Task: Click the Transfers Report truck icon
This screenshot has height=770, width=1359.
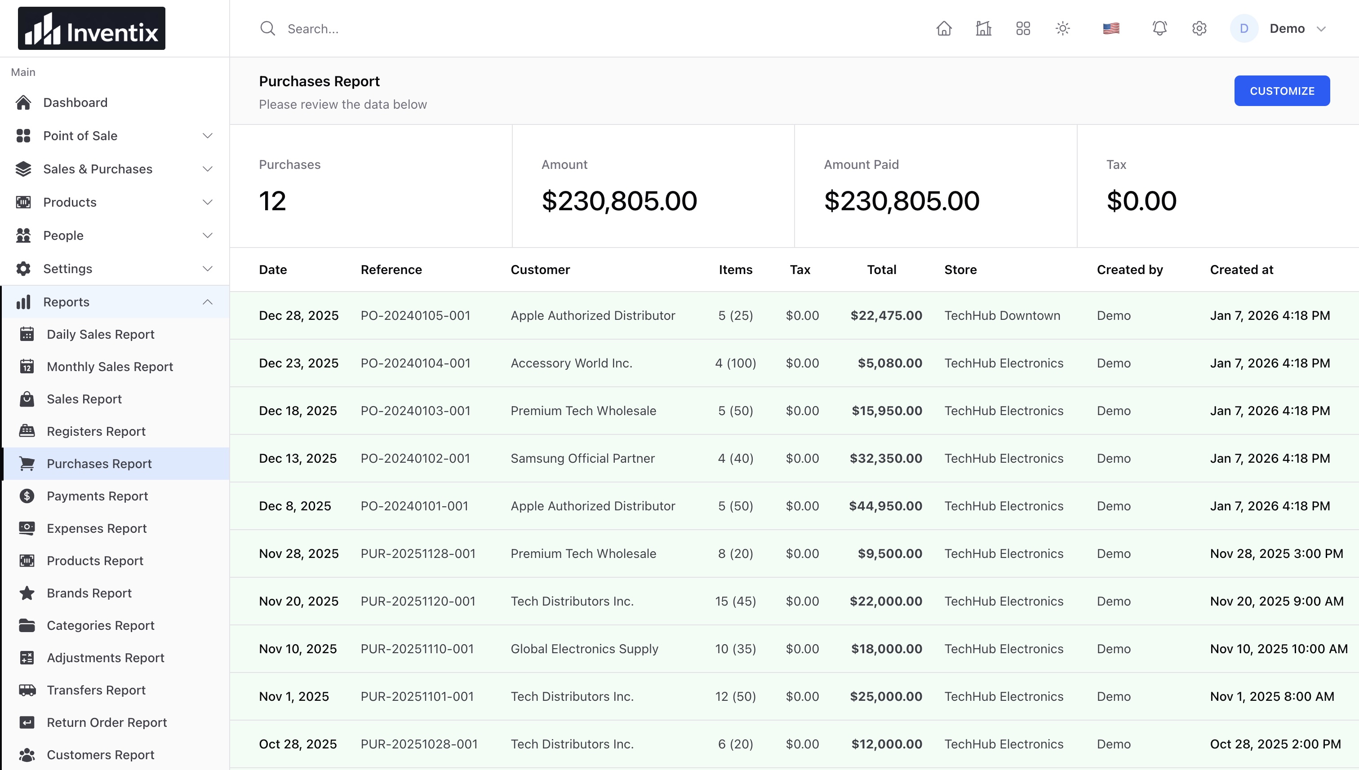Action: [x=27, y=690]
